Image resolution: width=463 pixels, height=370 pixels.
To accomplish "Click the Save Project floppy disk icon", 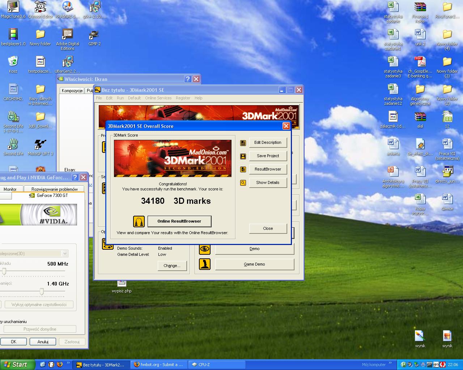I will click(243, 156).
